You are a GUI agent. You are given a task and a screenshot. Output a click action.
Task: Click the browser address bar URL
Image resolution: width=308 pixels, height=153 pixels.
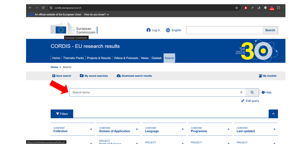tap(68, 8)
